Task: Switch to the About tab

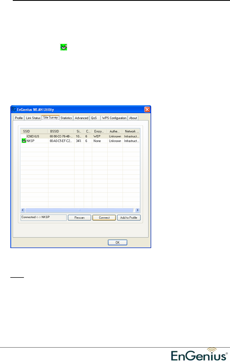Action: tap(133, 118)
